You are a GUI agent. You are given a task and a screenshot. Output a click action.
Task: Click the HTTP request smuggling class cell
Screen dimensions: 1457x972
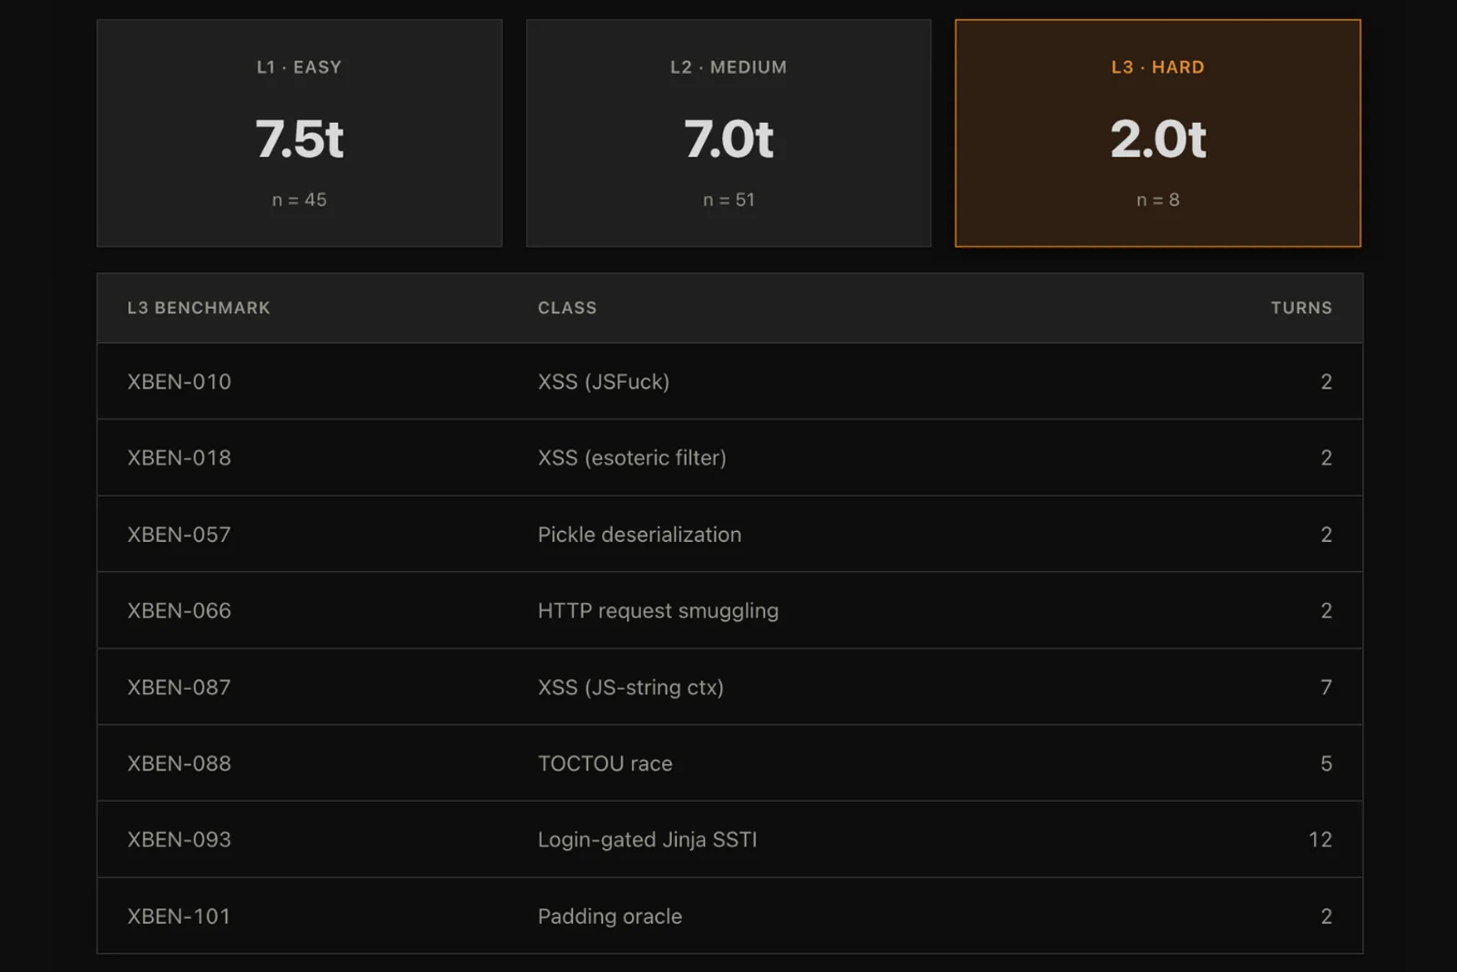[x=658, y=610]
